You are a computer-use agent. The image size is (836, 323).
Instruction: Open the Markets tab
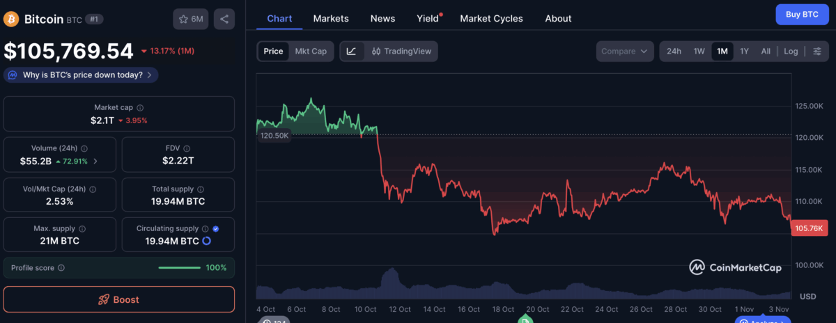[x=331, y=18]
